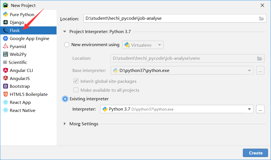Click the Create button

point(255,153)
